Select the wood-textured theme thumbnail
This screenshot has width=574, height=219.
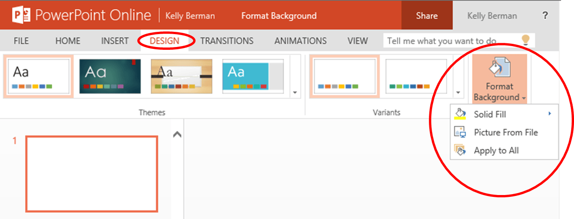[x=182, y=77]
